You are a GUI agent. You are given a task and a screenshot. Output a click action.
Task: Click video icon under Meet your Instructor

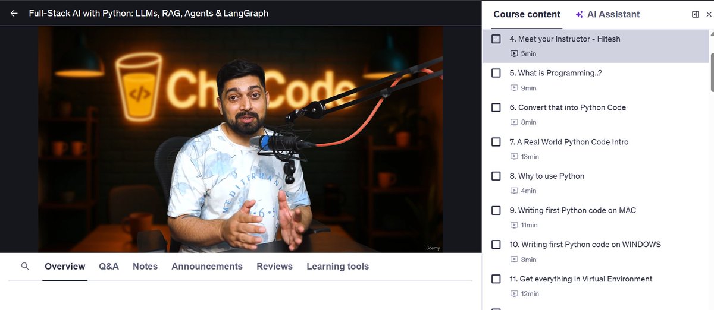pyautogui.click(x=514, y=53)
